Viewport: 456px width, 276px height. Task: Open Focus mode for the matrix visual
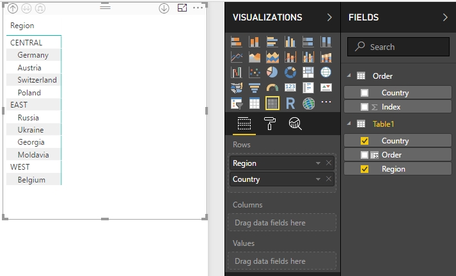tap(182, 8)
